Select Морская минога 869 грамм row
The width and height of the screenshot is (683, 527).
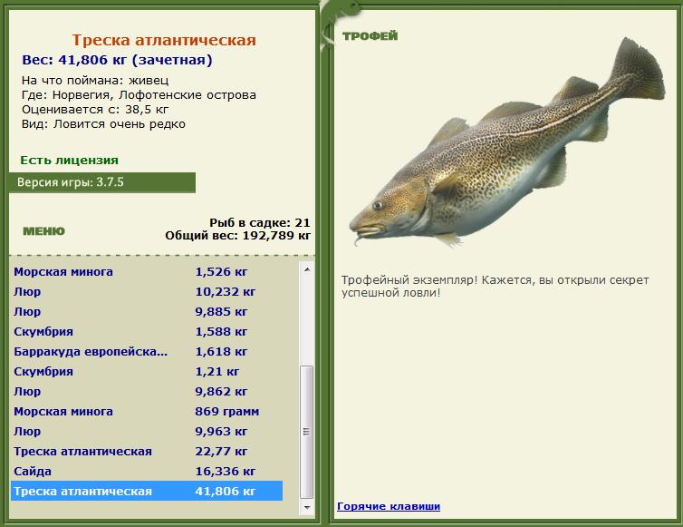[x=147, y=412]
